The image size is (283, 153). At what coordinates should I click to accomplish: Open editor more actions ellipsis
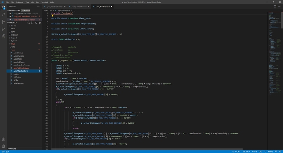coord(280,7)
